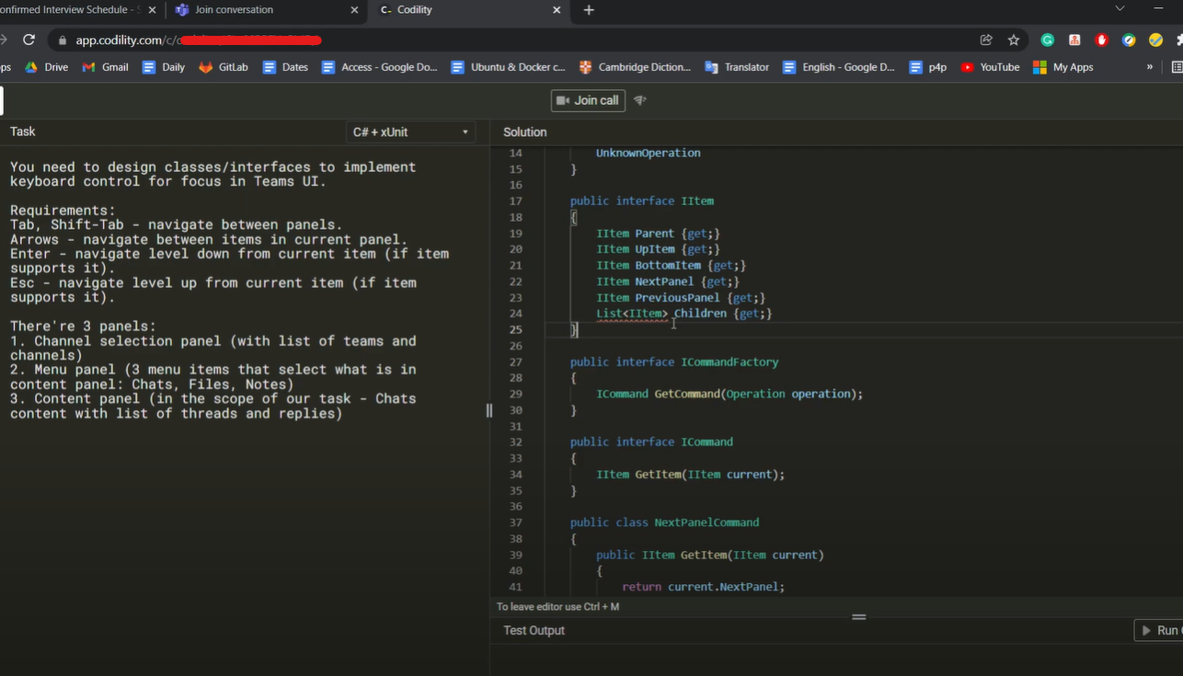1183x676 pixels.
Task: Open the Translator bookmark
Action: [737, 67]
